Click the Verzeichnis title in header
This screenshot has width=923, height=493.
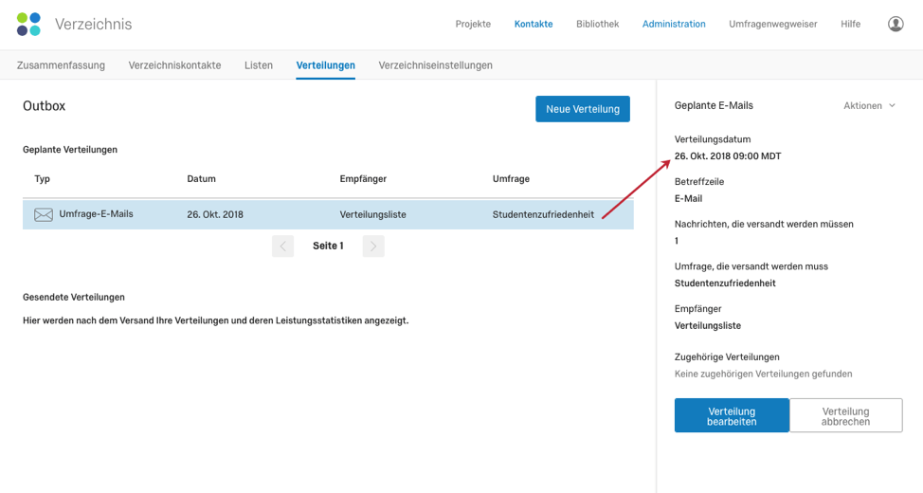(x=94, y=24)
